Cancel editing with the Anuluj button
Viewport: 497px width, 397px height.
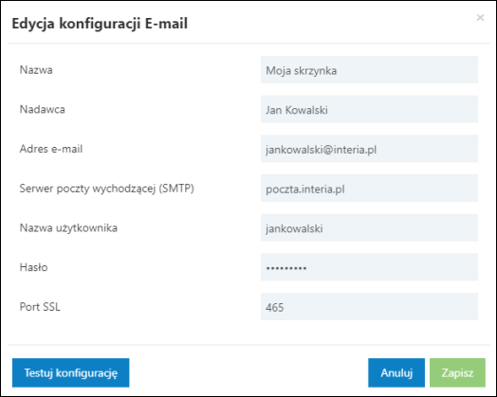click(396, 372)
